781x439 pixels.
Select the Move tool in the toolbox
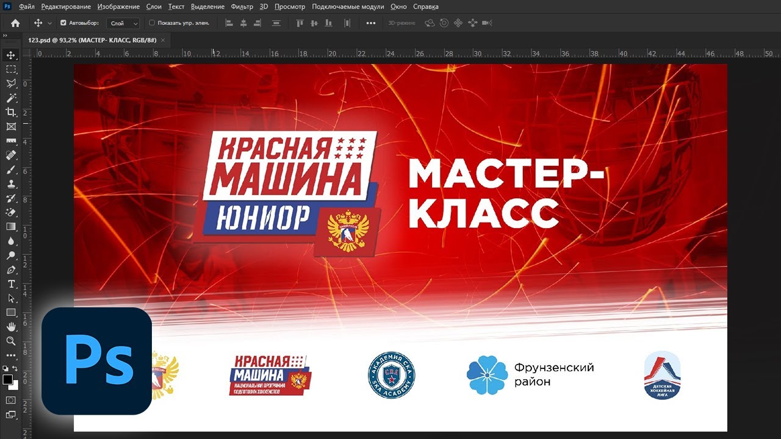tap(11, 55)
